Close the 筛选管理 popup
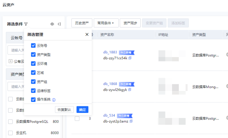The height and width of the screenshot is (138, 228). 87,34
